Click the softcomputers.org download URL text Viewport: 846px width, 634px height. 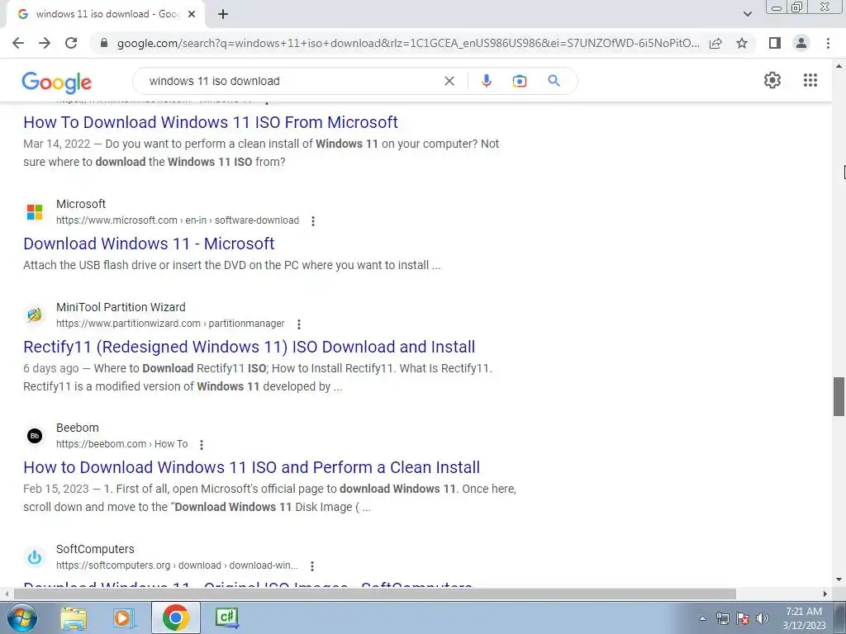click(177, 565)
